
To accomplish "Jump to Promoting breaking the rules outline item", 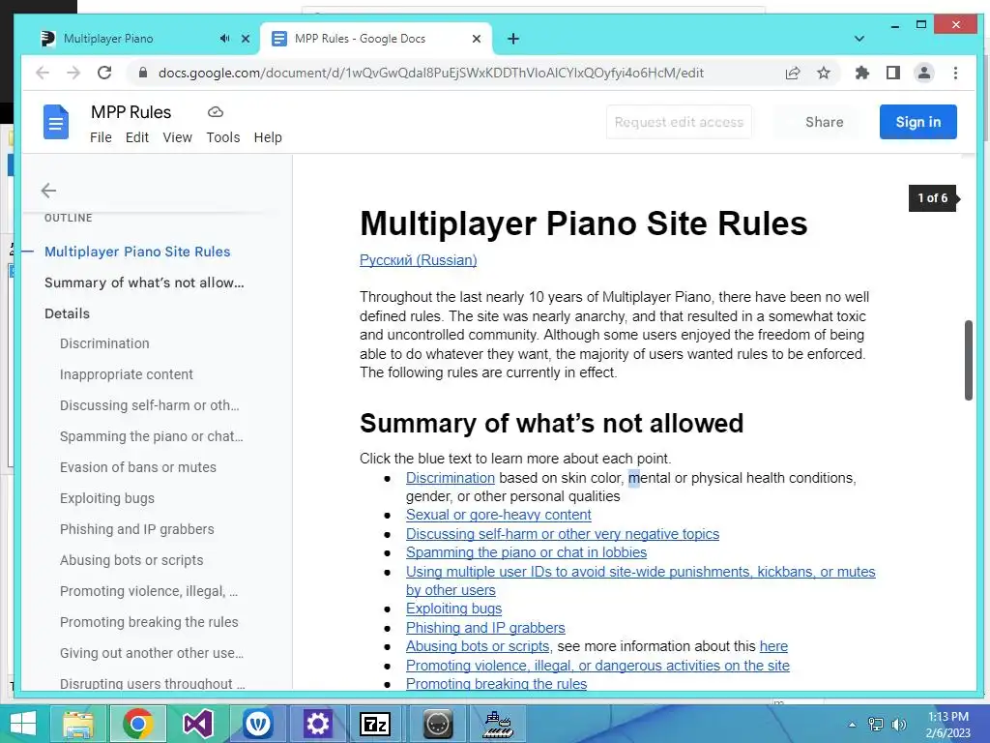I will [149, 622].
